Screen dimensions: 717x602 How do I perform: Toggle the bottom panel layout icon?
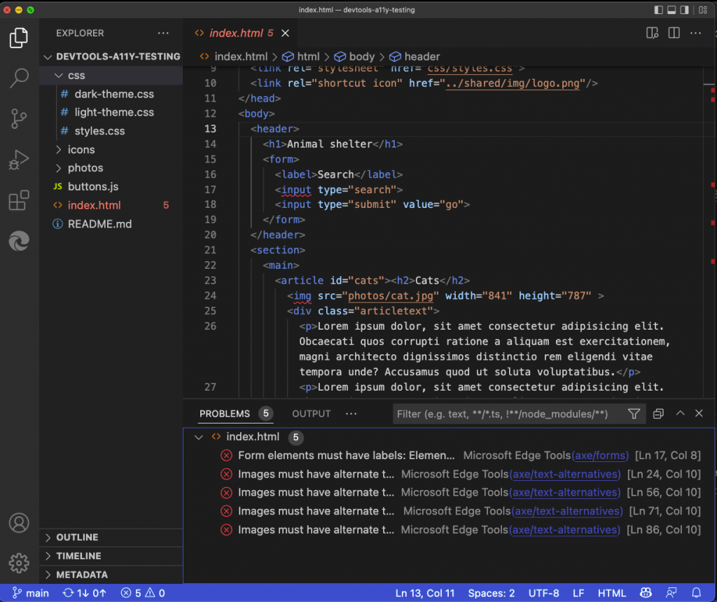coord(671,10)
